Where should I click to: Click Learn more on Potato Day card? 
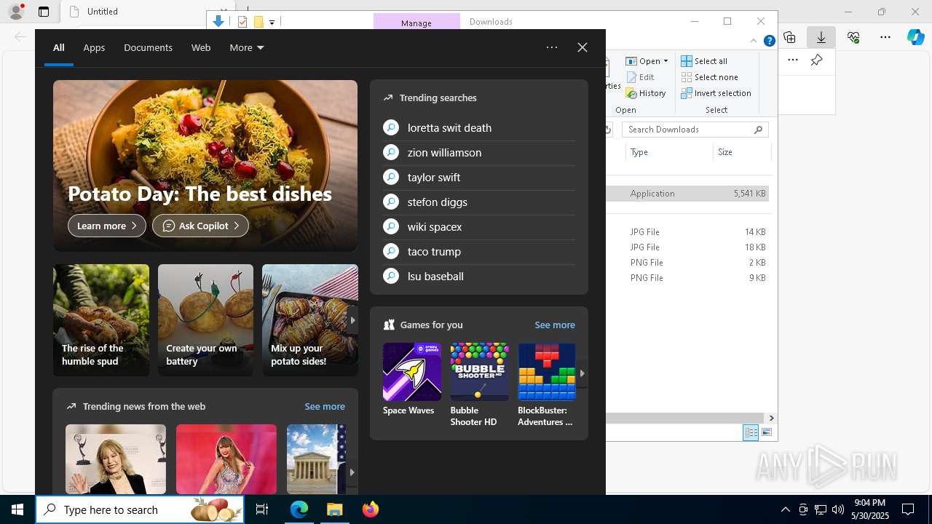coord(107,226)
